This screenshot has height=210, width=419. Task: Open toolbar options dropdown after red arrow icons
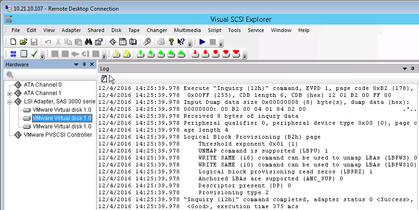click(x=244, y=56)
